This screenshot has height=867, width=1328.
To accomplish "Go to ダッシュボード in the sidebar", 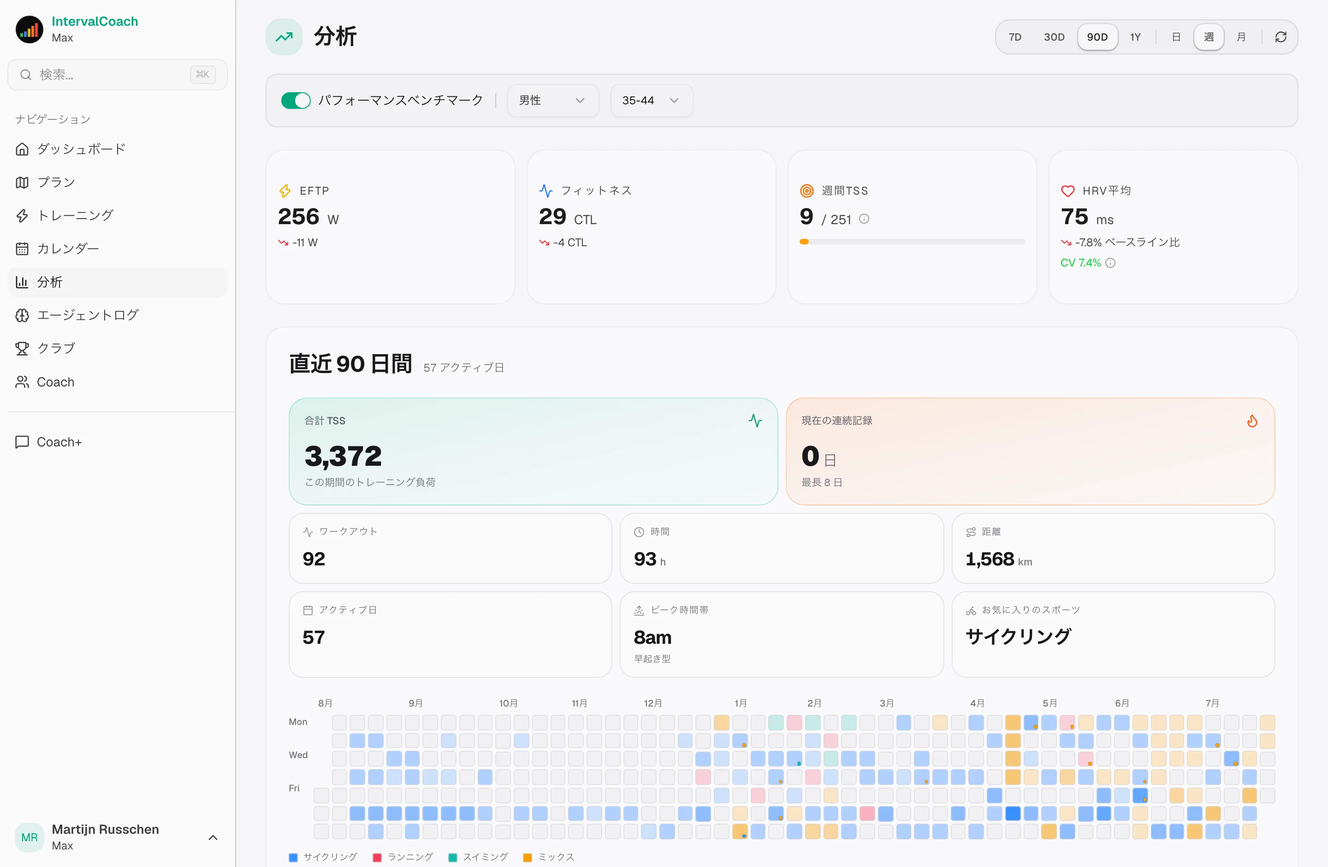I will coord(117,149).
